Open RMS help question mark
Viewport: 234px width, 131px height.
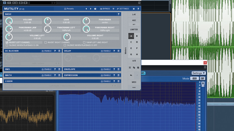[55, 69]
